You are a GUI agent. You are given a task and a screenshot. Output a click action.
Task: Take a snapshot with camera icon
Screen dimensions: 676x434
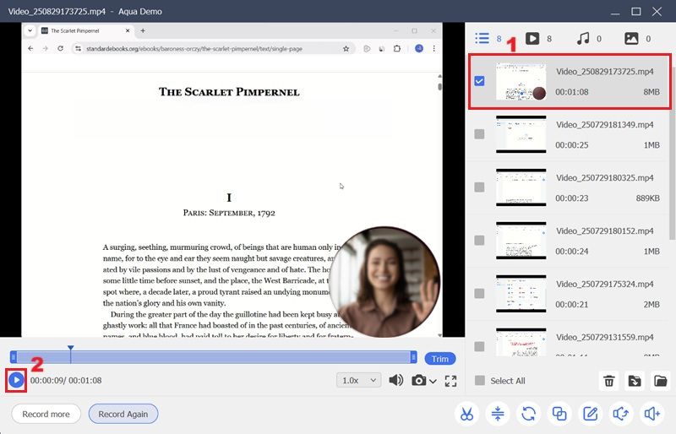coord(418,381)
